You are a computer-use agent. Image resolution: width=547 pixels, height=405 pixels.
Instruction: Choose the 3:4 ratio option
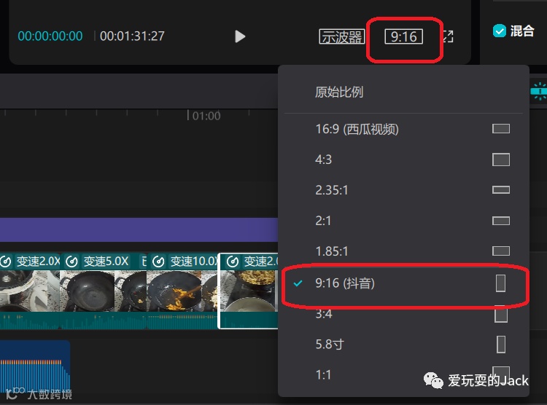[403, 314]
